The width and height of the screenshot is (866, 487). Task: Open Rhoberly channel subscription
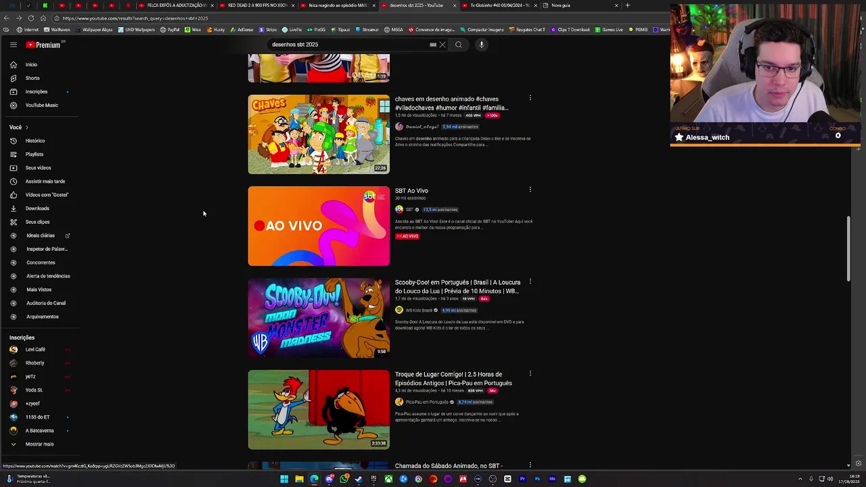(x=35, y=363)
